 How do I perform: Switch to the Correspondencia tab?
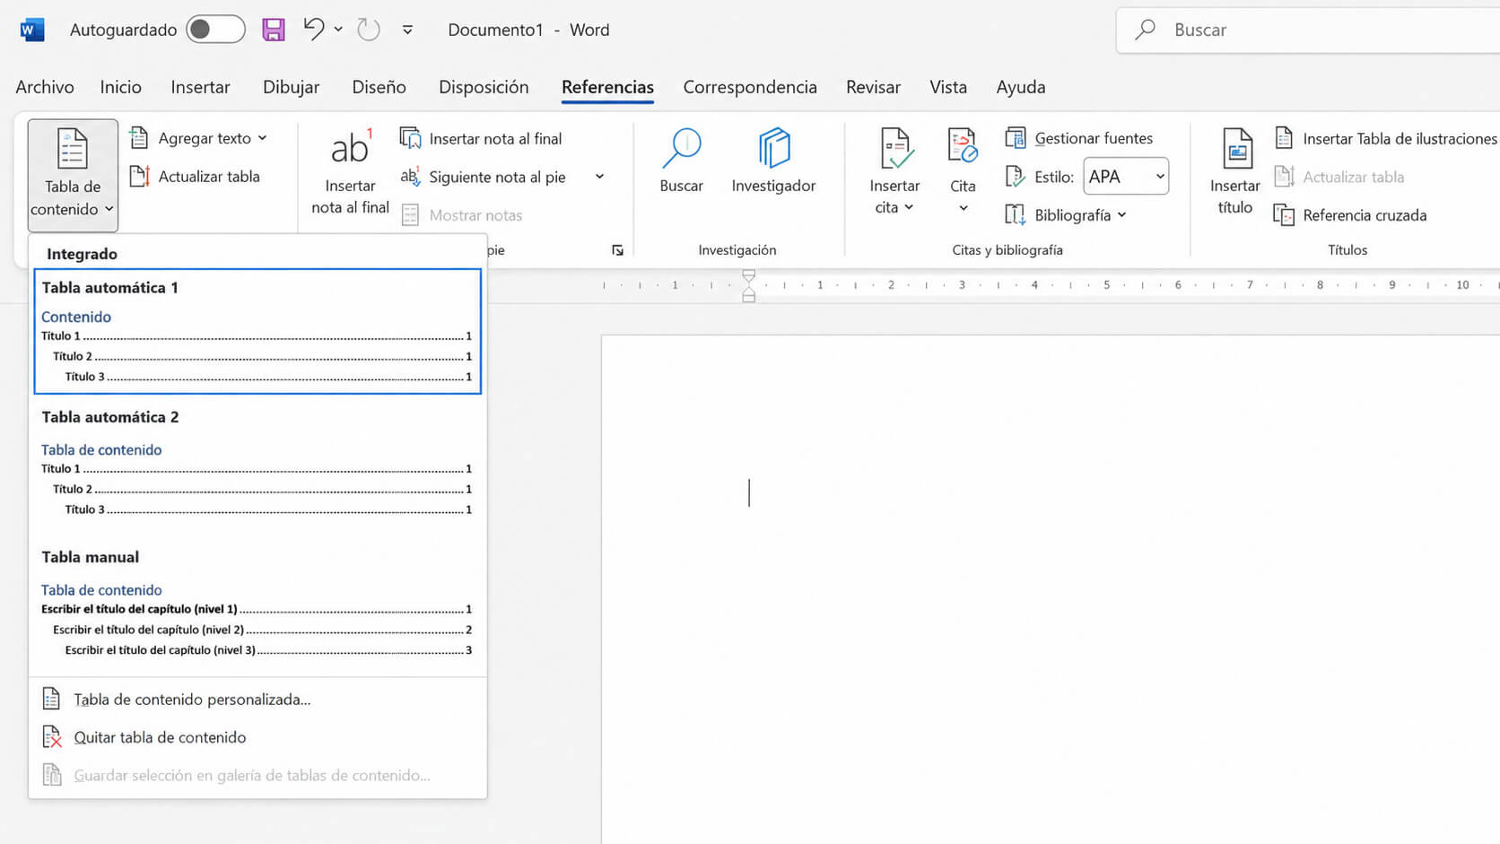(750, 87)
